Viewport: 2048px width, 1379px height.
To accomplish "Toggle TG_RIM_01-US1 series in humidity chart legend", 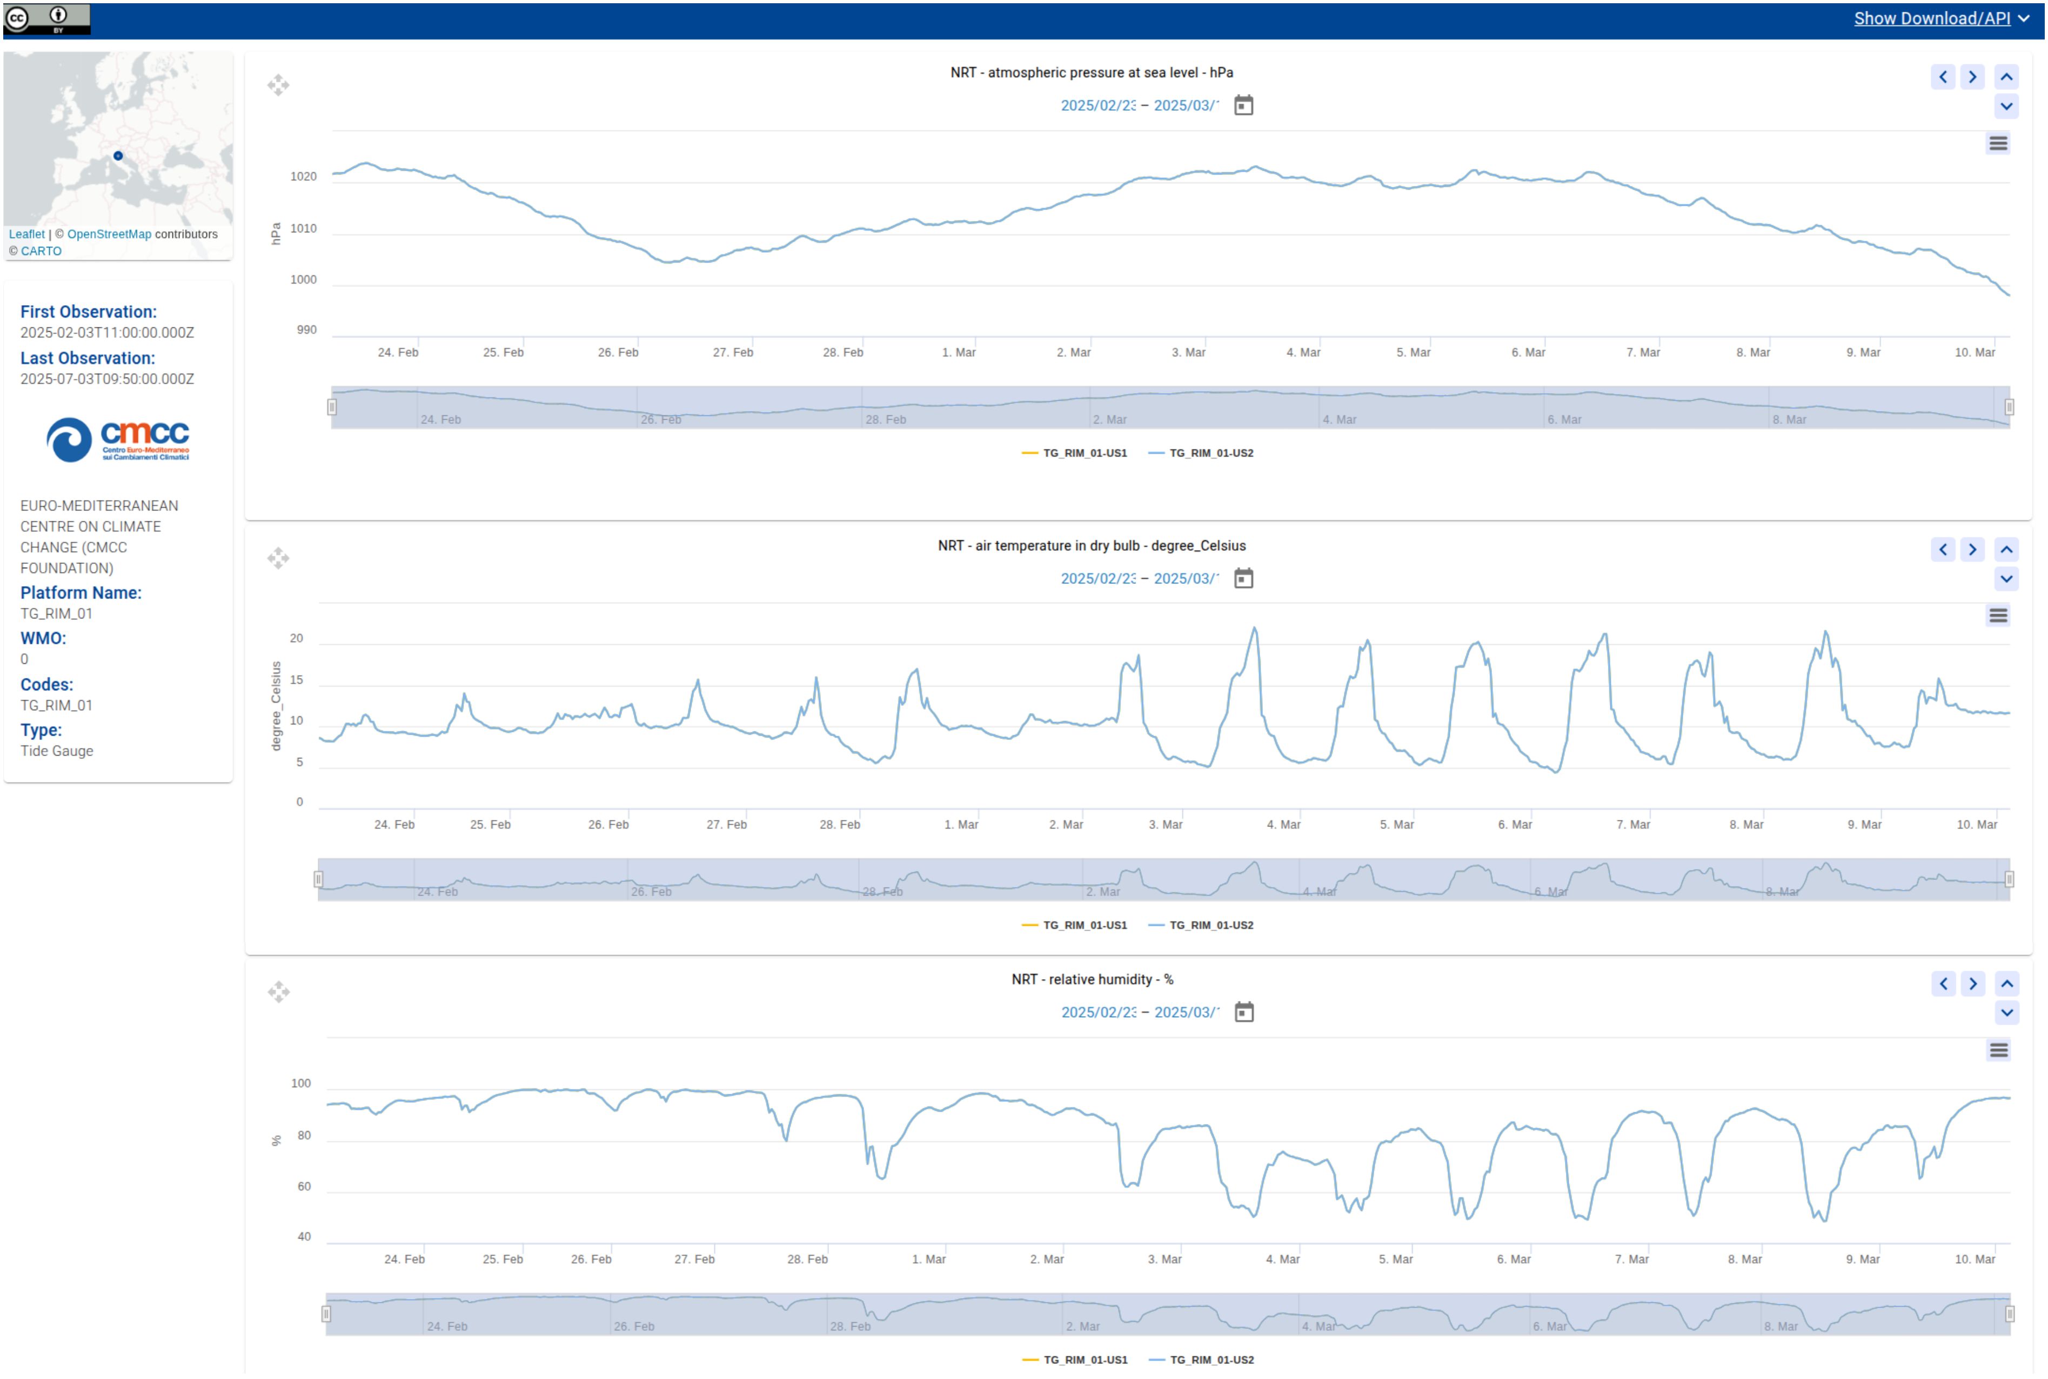I will pyautogui.click(x=1075, y=1360).
